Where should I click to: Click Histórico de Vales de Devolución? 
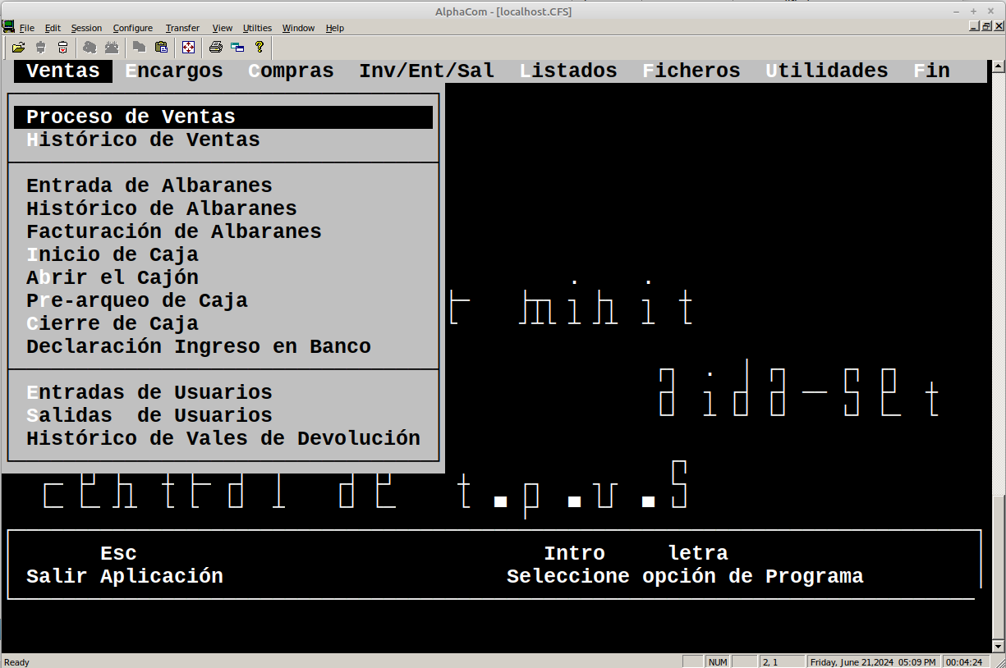[x=223, y=439]
